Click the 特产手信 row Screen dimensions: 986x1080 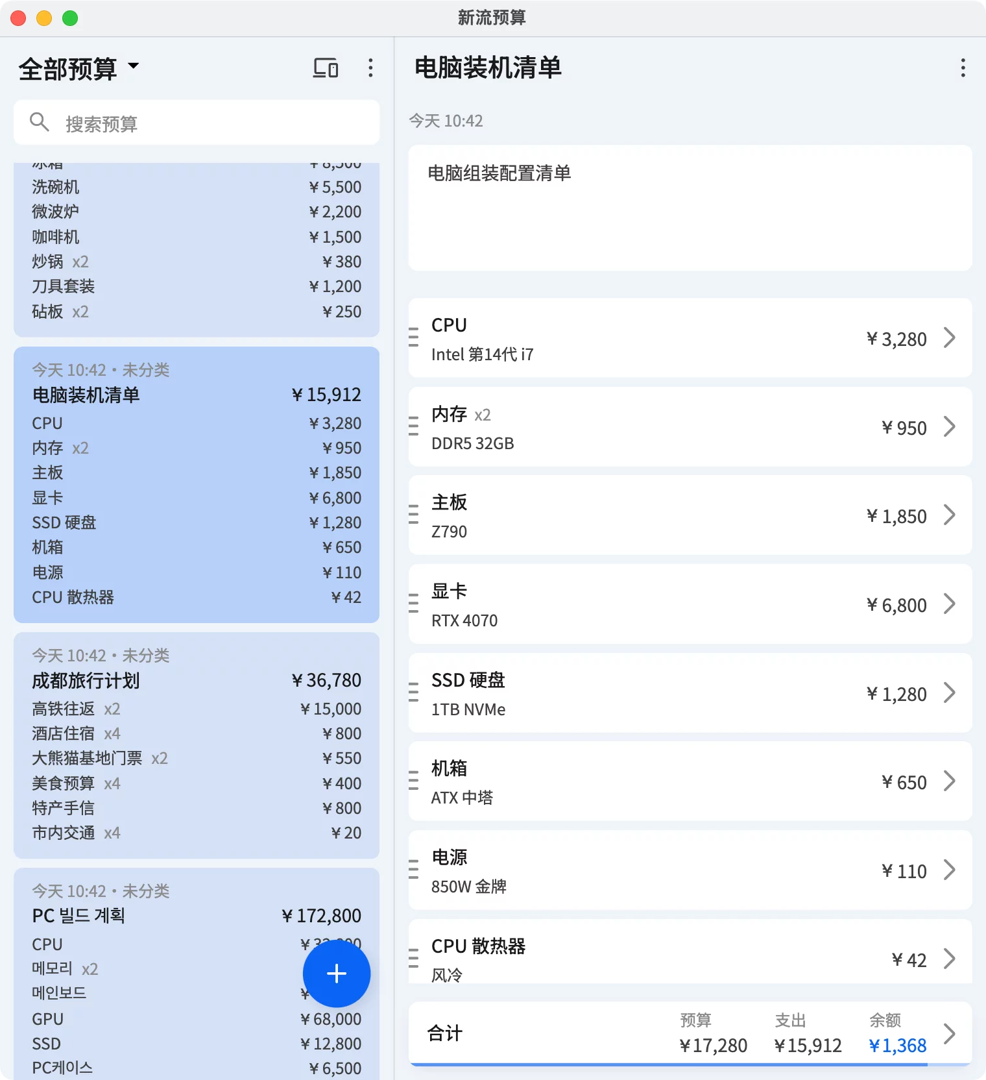pos(197,808)
